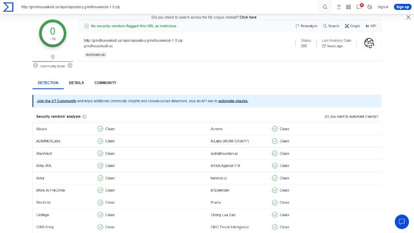This screenshot has height=233, width=414.
Task: Open the API option
Action: (x=371, y=26)
